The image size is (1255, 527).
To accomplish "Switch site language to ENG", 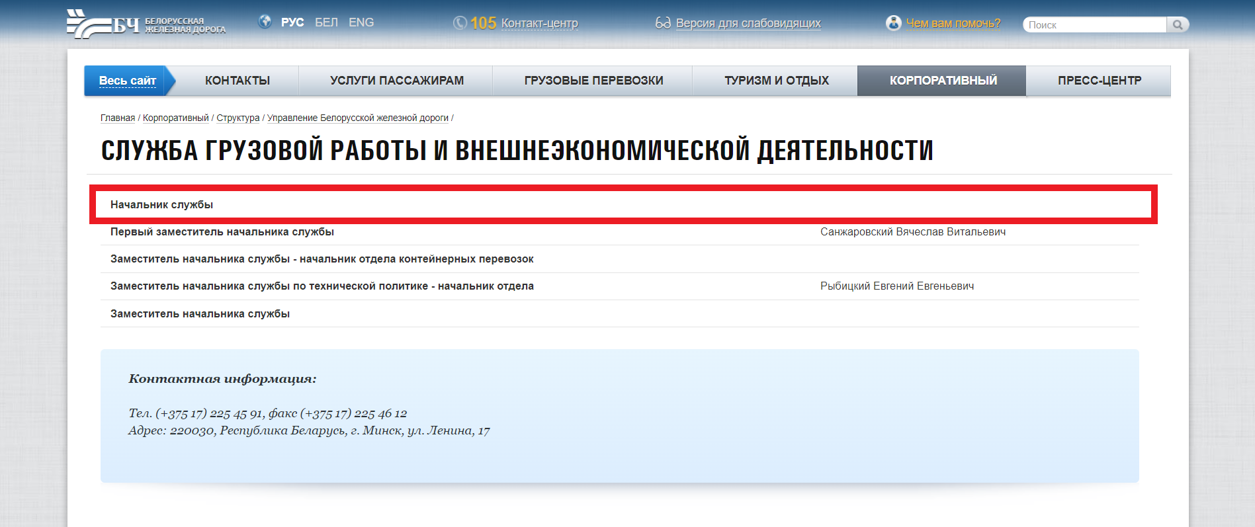I will 361,22.
